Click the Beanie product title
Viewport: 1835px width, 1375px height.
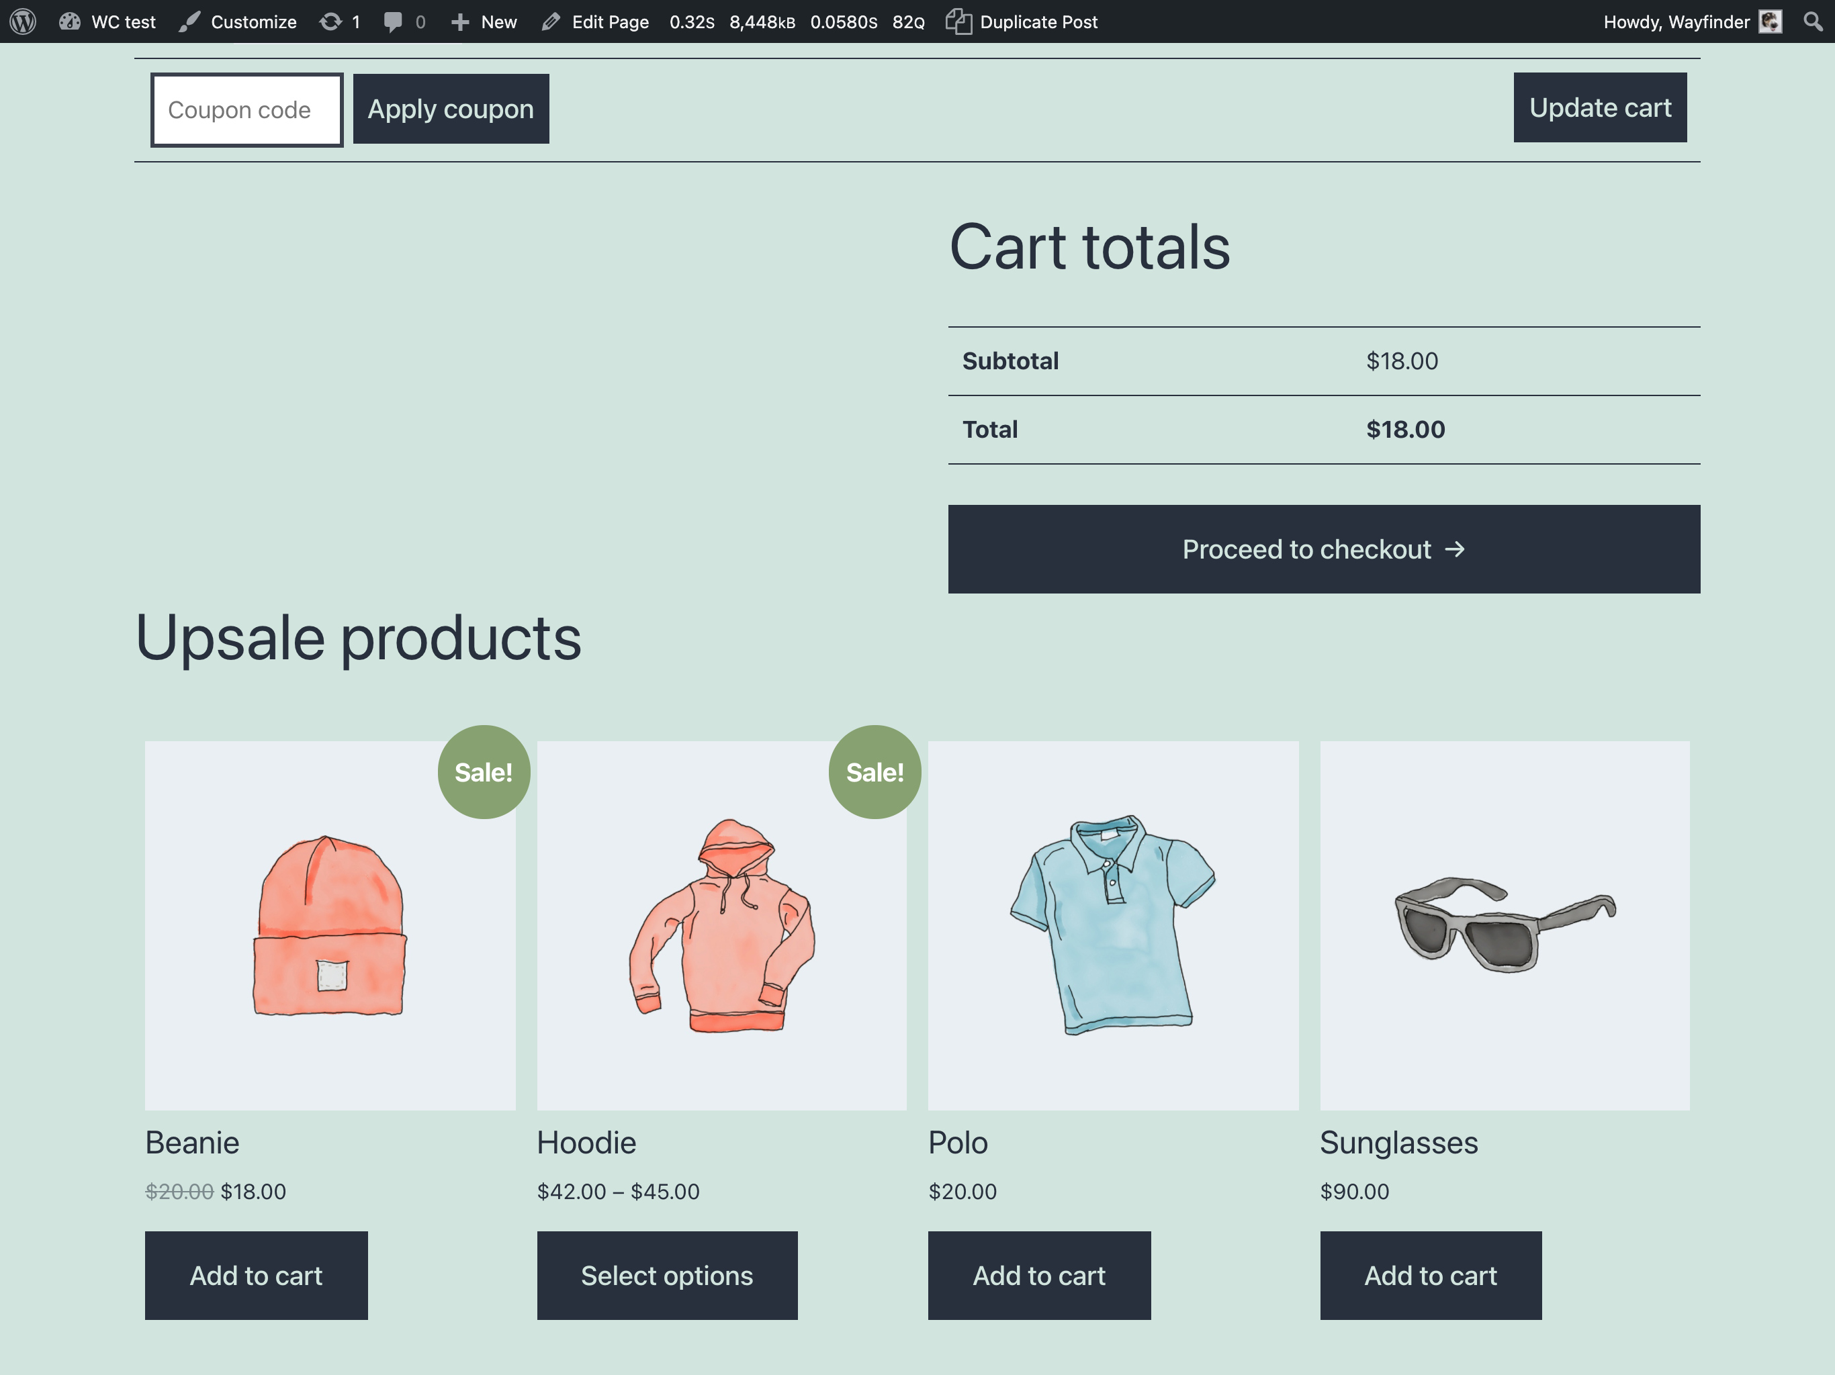pos(193,1143)
